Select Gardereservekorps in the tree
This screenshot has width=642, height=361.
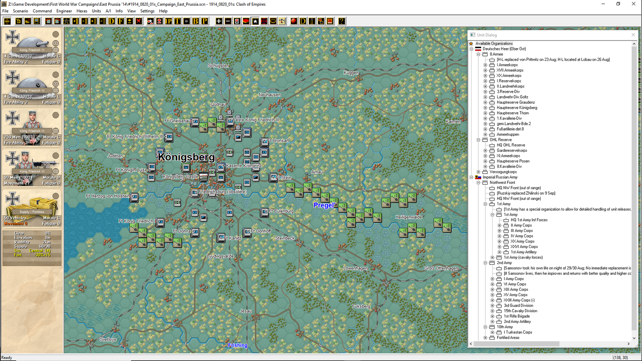pyautogui.click(x=512, y=150)
